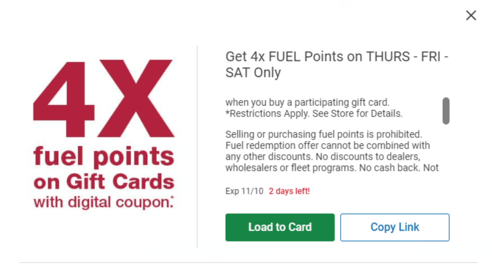Close the coupon details dialog
This screenshot has height=265, width=492.
471,15
